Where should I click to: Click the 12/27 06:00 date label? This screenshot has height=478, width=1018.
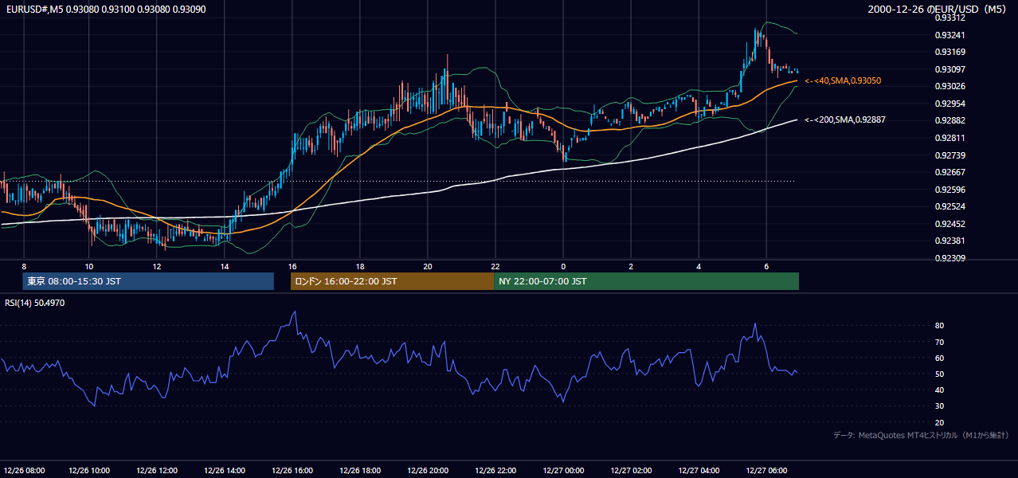(766, 470)
